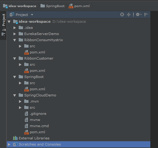This screenshot has height=148, width=158.
Task: Expand the EurekaServerDemo folder
Action: coord(15,34)
